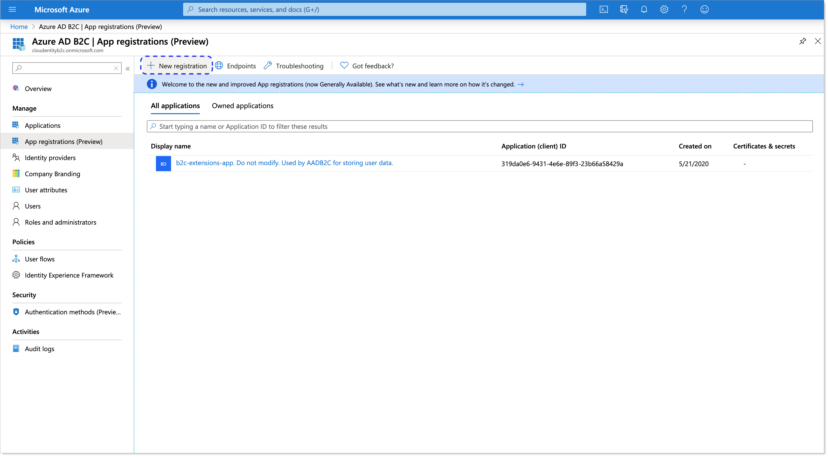Open Identity providers

tap(50, 158)
